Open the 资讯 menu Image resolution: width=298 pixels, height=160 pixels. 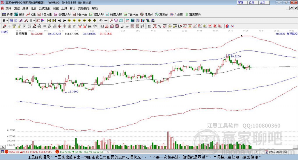(25, 8)
